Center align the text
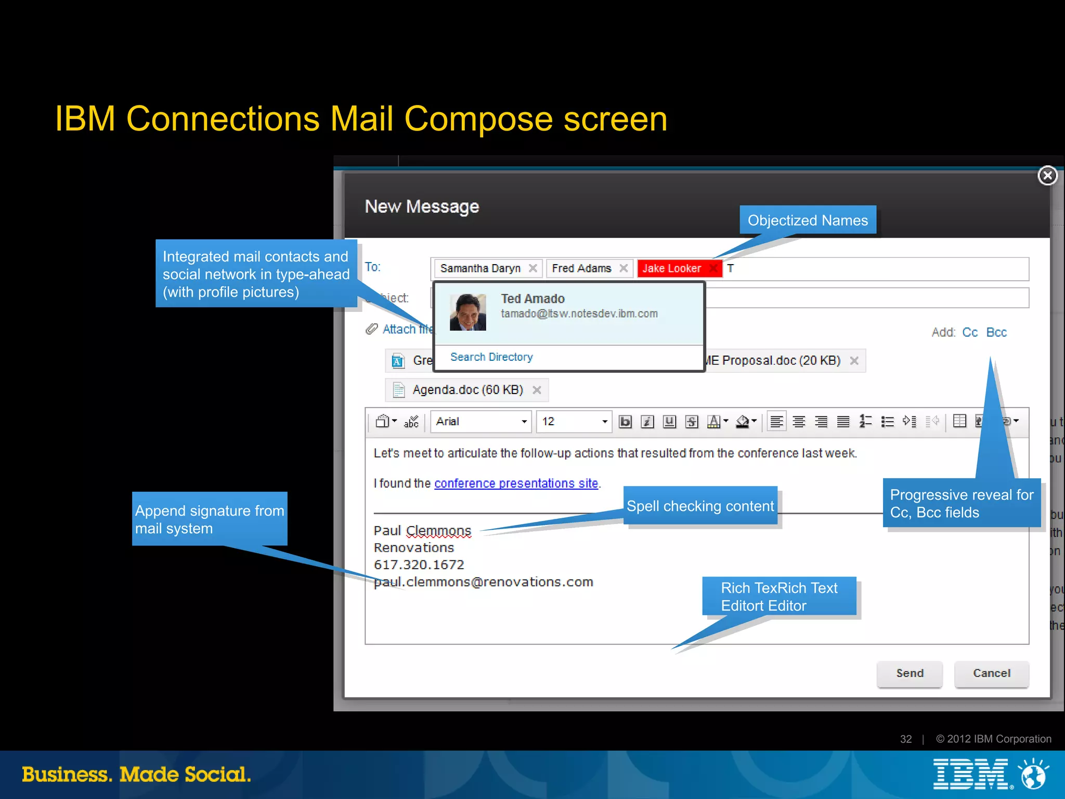Screen dimensions: 1065x799 click(799, 422)
